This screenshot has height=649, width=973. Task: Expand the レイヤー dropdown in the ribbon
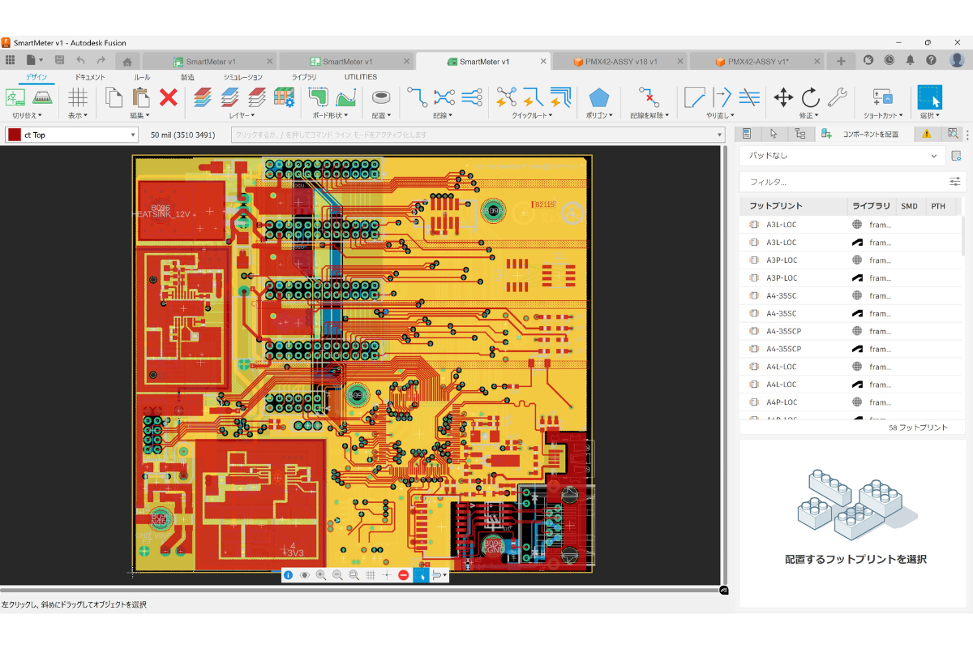242,116
